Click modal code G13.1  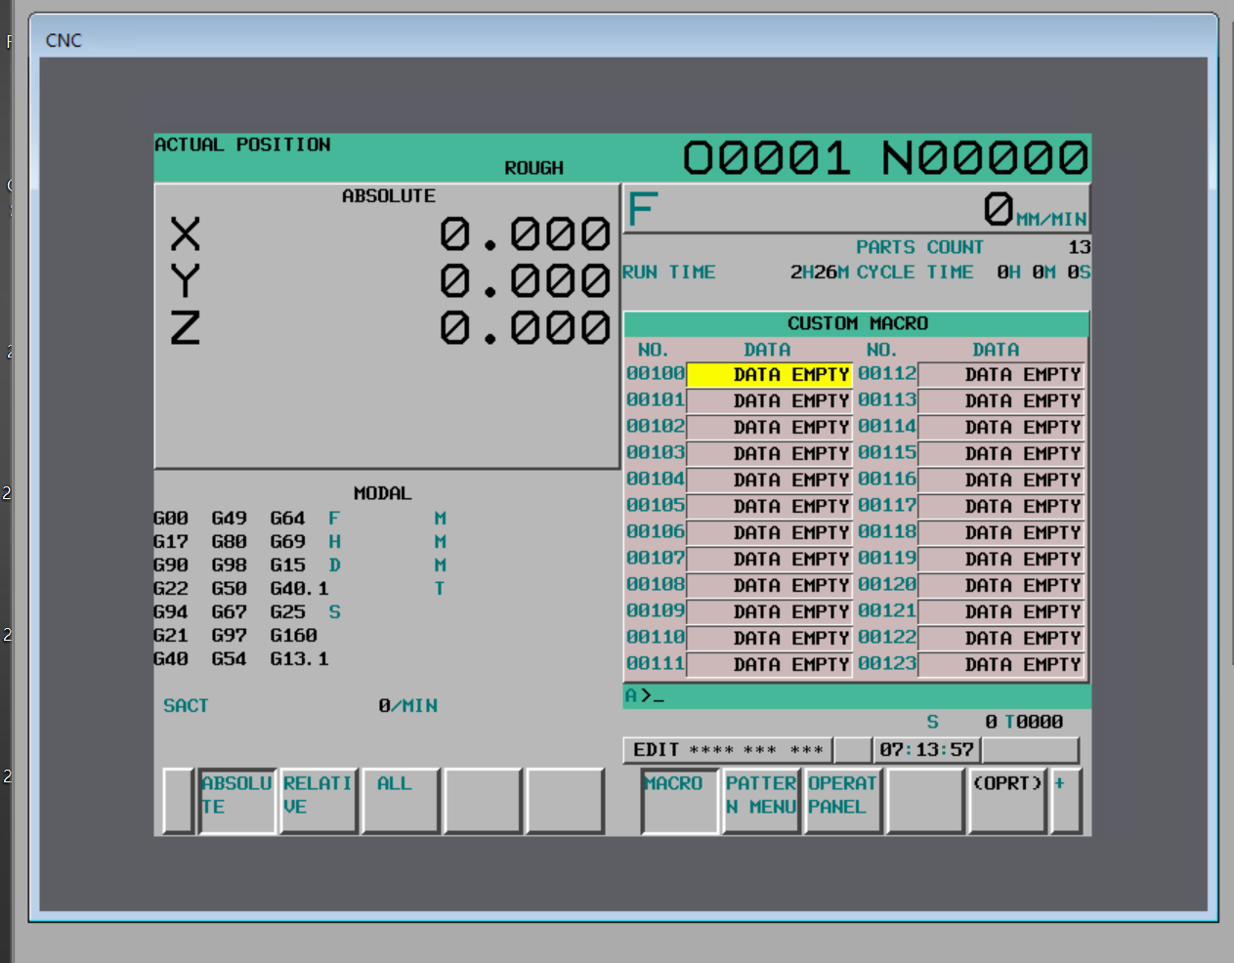click(x=299, y=659)
